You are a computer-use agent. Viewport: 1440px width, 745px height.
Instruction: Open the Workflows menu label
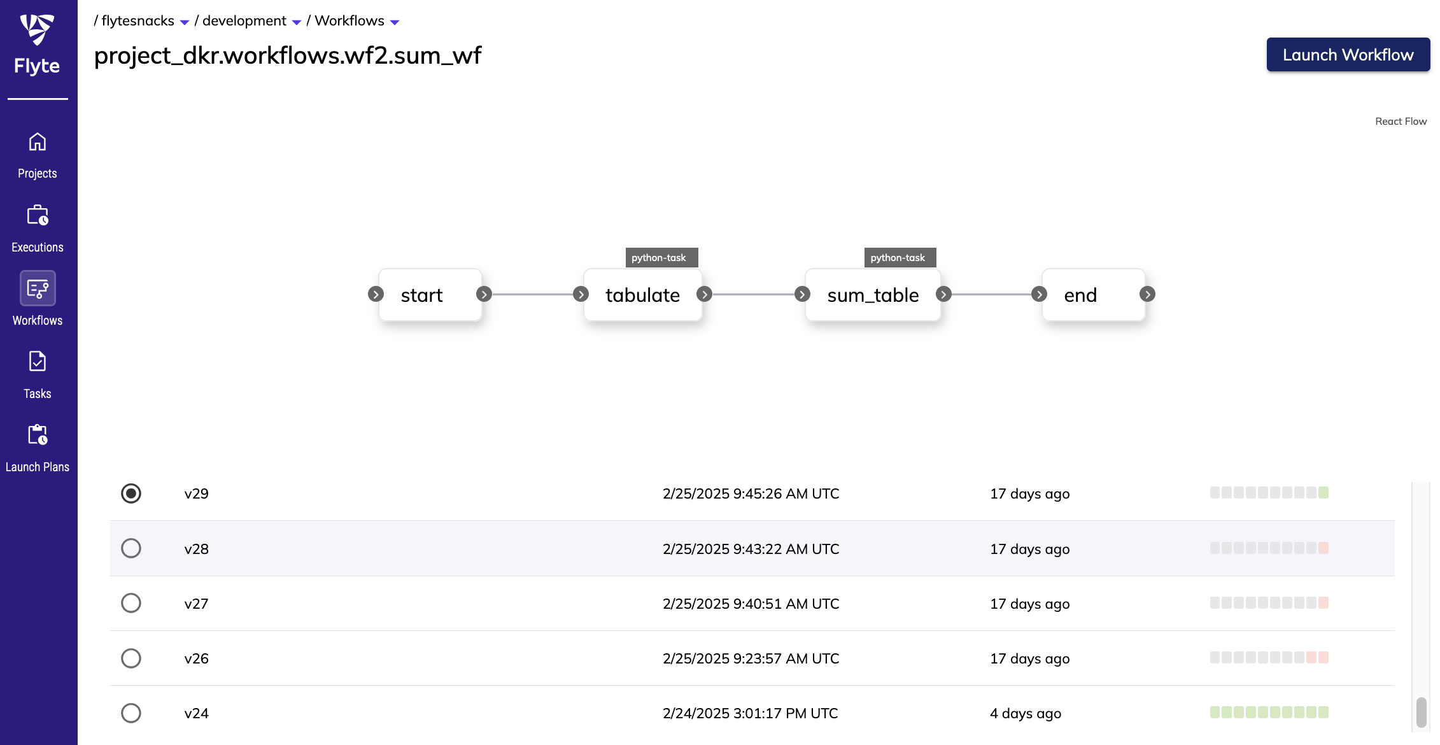pos(38,320)
